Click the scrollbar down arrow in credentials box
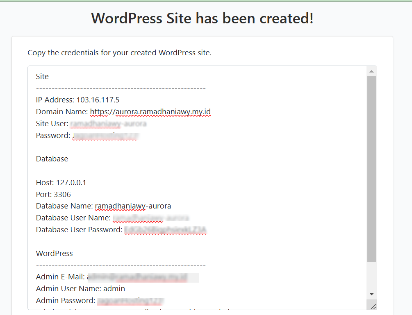The image size is (412, 315). [x=371, y=294]
